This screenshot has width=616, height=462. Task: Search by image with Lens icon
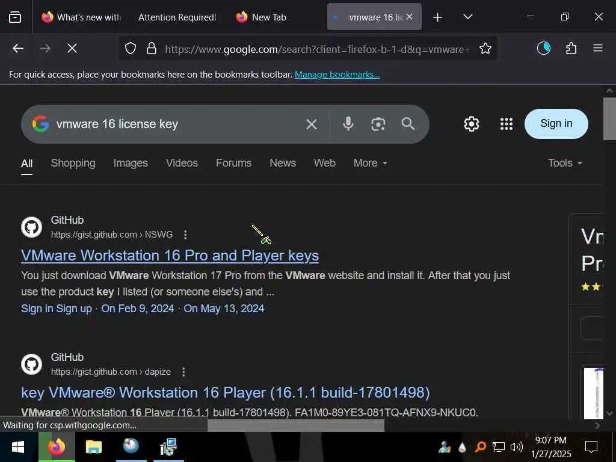378,124
